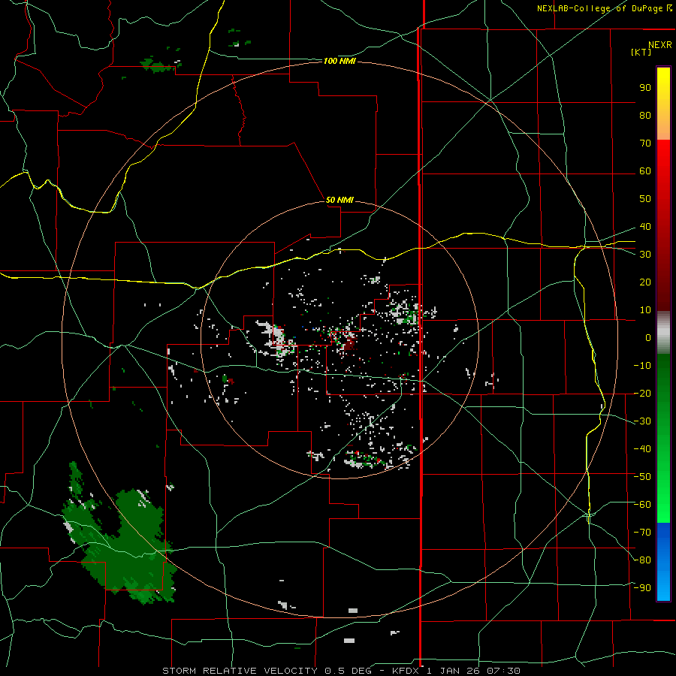This screenshot has width=676, height=676.
Task: Click the 100 NMI range ring label
Action: click(x=340, y=62)
